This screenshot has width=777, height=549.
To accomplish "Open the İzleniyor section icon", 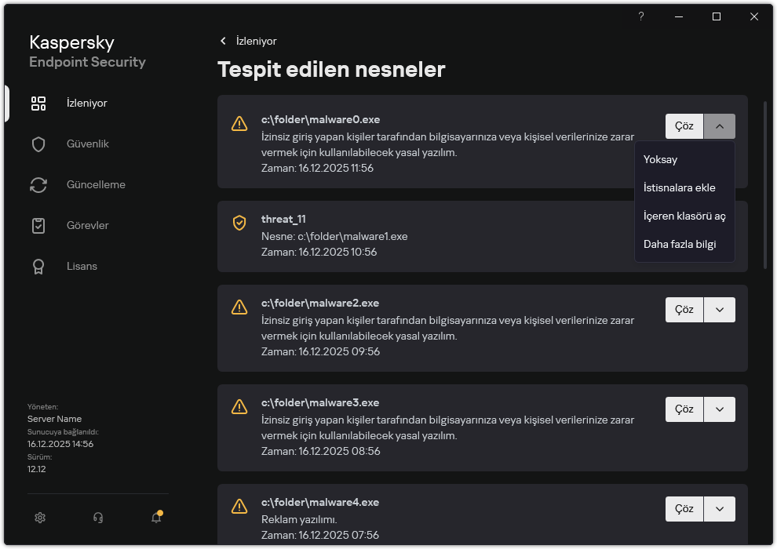I will (x=38, y=103).
